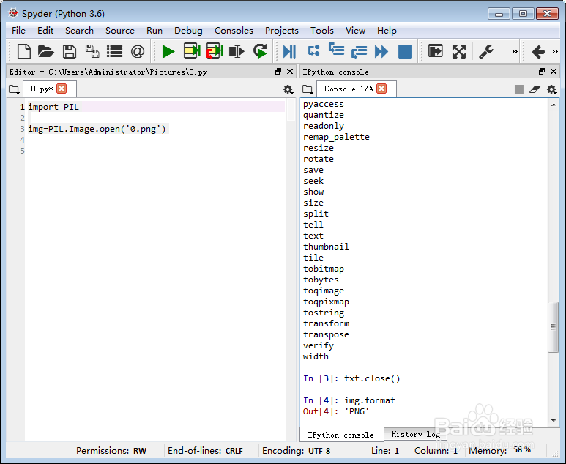Click the Save all files icon
This screenshot has height=464, width=566.
[92, 51]
